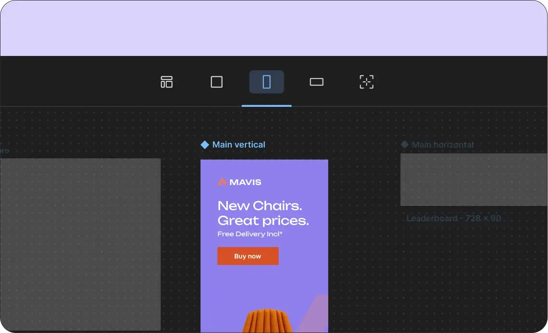Select the multi-layout grid view icon
The width and height of the screenshot is (548, 333).
tap(167, 81)
